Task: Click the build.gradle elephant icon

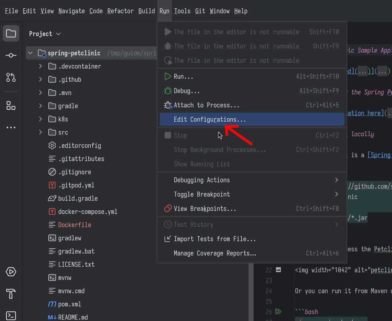Action: [52, 198]
